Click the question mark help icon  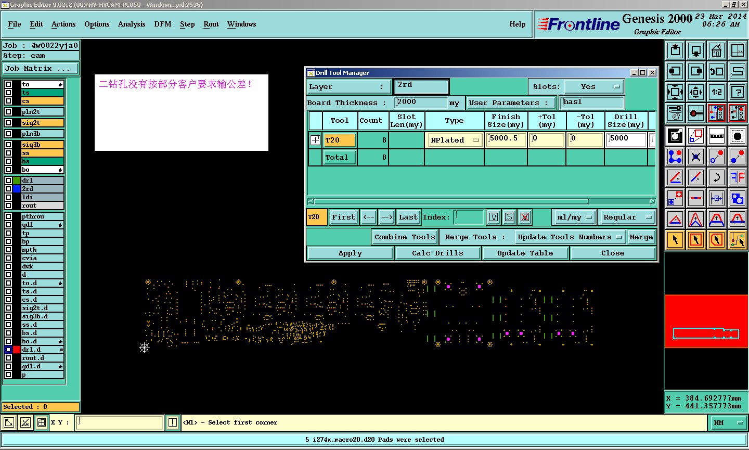point(738,92)
